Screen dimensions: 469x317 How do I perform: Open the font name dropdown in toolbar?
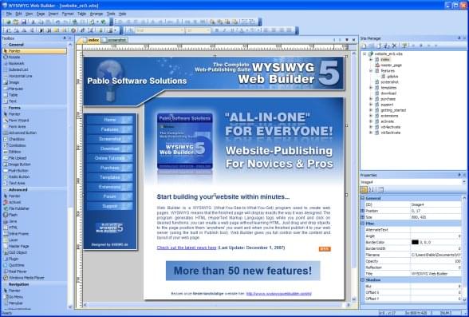160,30
